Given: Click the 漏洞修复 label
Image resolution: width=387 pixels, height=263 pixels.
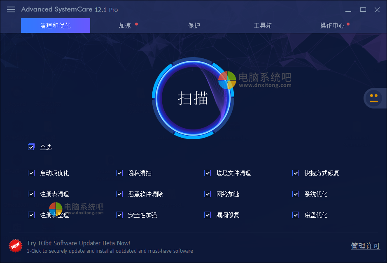Looking at the screenshot, I should tap(228, 215).
